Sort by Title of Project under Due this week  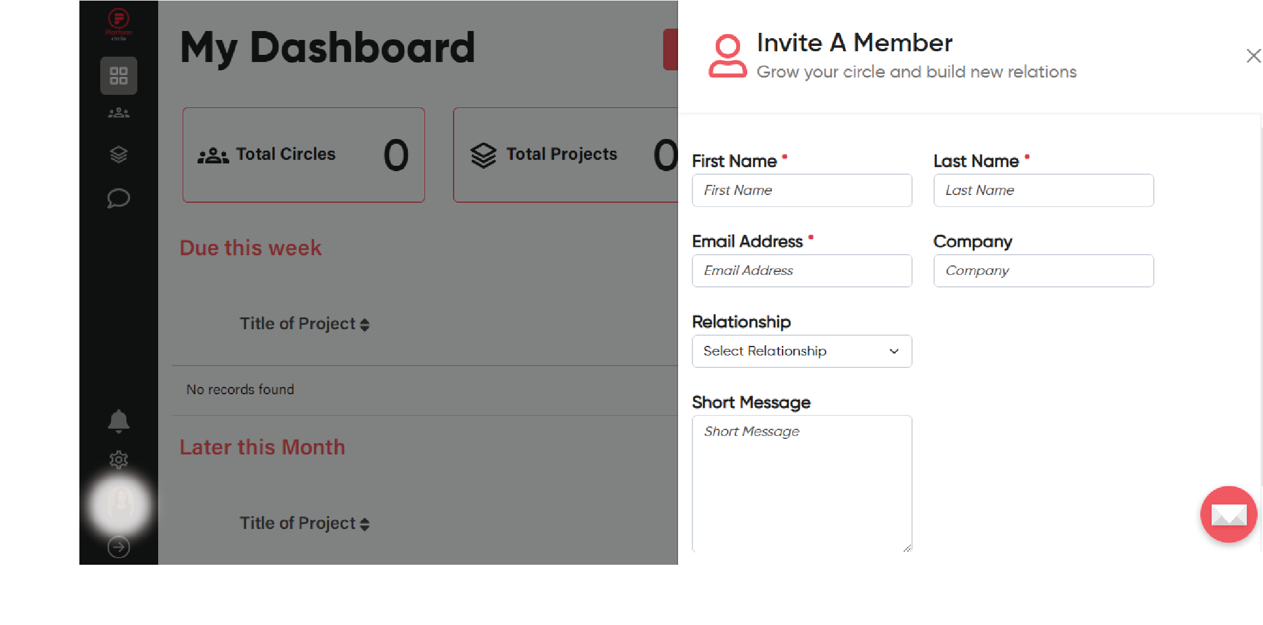pos(304,324)
